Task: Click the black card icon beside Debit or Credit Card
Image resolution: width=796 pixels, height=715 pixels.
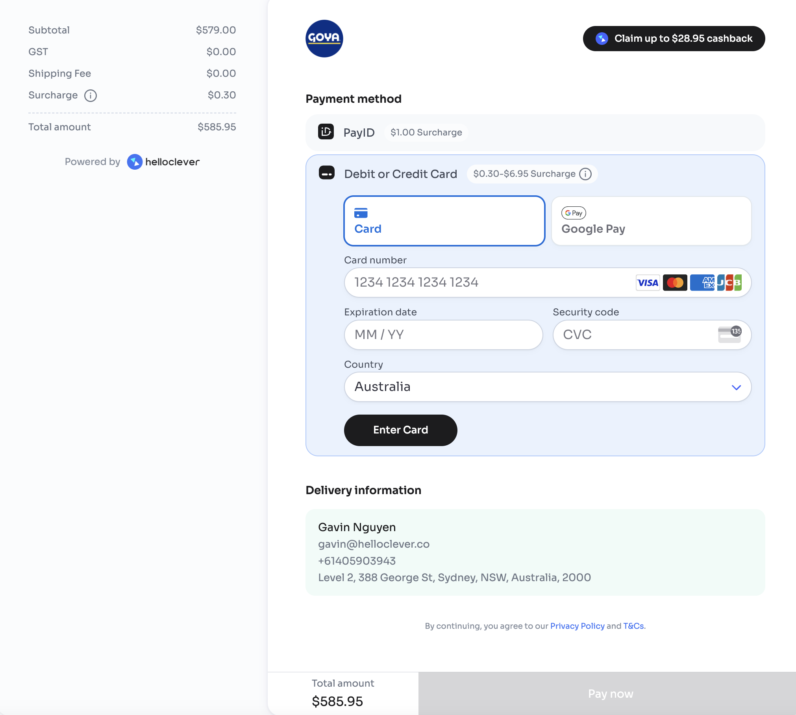Action: click(x=327, y=173)
